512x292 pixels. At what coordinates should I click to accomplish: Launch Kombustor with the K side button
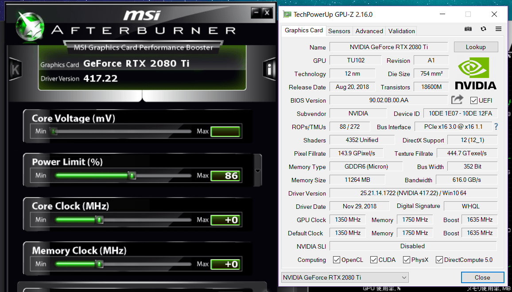pos(16,69)
